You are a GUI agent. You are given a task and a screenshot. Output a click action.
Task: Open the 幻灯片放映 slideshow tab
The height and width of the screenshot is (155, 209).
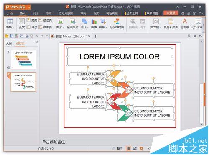click(x=66, y=13)
